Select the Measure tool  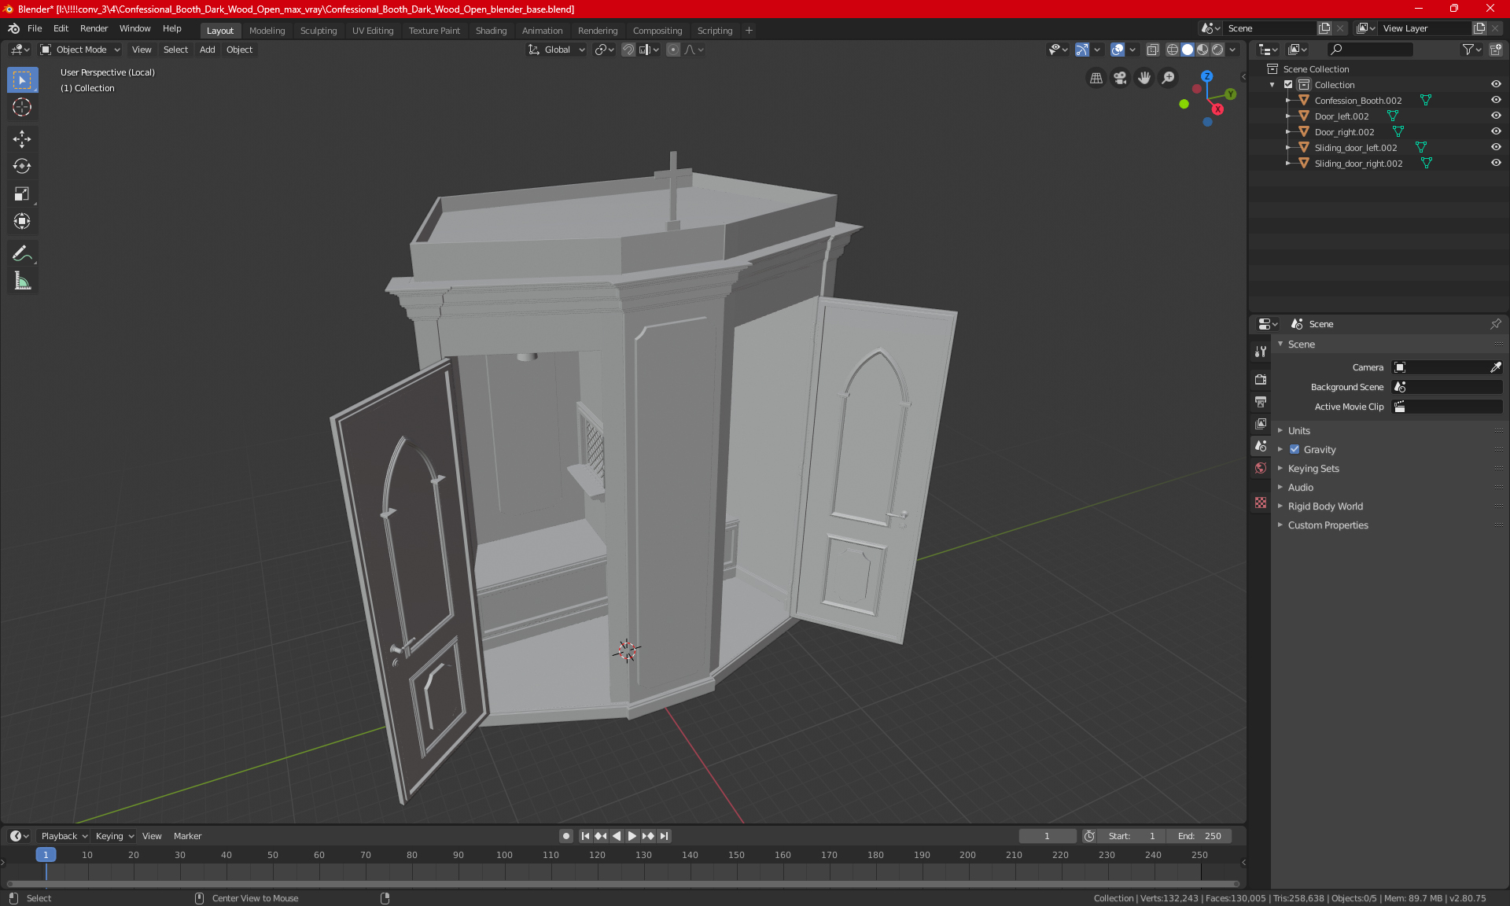point(22,281)
